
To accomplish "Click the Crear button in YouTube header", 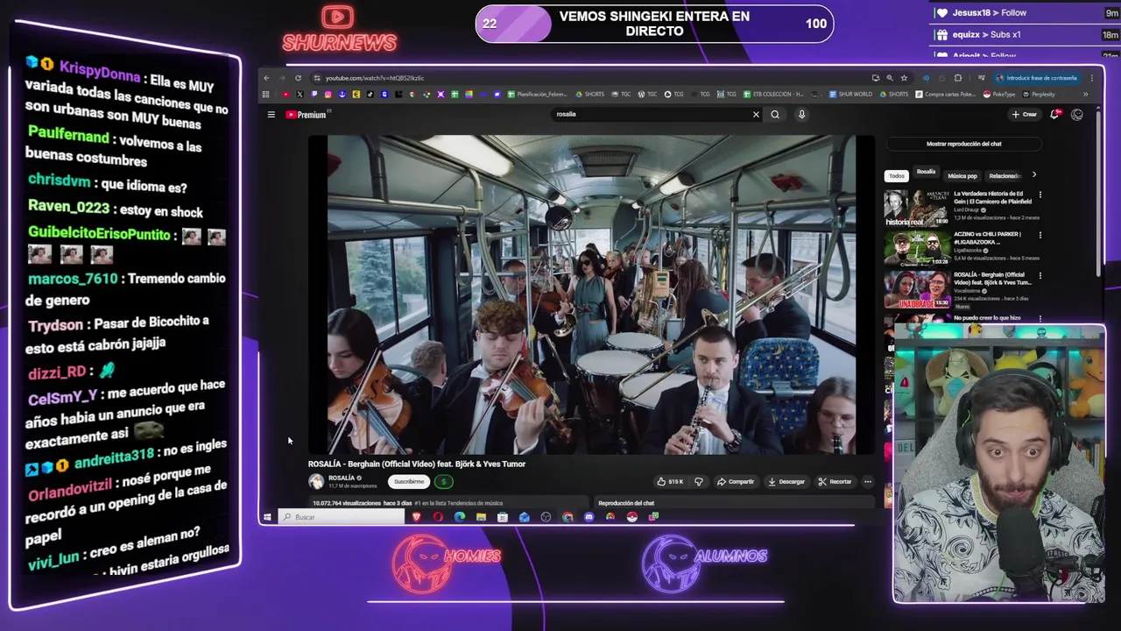I will [1025, 115].
